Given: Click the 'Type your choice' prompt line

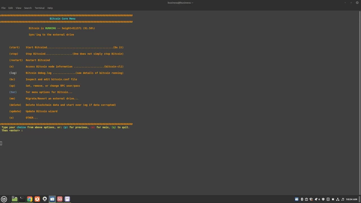Looking at the screenshot, I should click(65, 127).
